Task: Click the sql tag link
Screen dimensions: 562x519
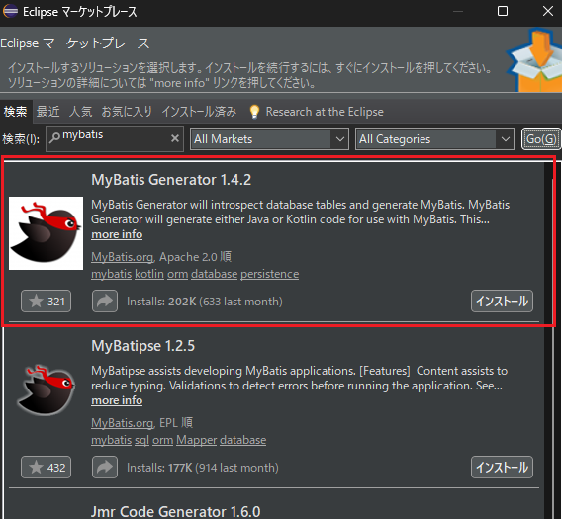Action: click(x=141, y=440)
